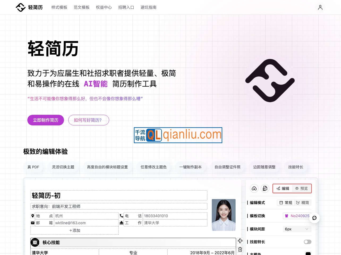Click the delete module trash icon
This screenshot has height=255, width=341.
point(240,249)
